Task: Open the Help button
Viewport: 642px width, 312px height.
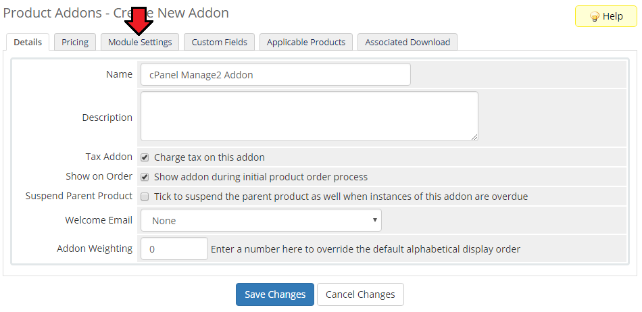Action: click(606, 16)
